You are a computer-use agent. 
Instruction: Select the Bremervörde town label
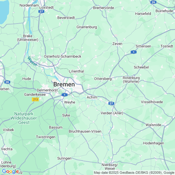[103, 8]
